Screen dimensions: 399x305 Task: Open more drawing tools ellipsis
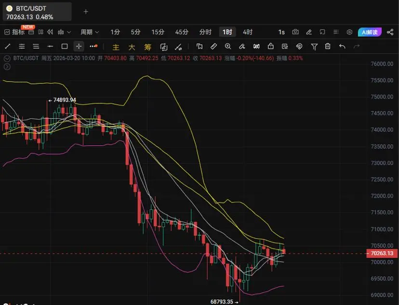[93, 46]
